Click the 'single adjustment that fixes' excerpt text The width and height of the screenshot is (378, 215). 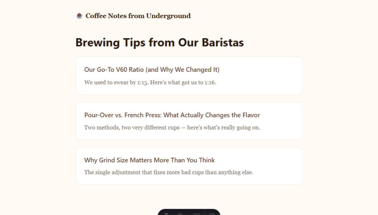pyautogui.click(x=169, y=172)
